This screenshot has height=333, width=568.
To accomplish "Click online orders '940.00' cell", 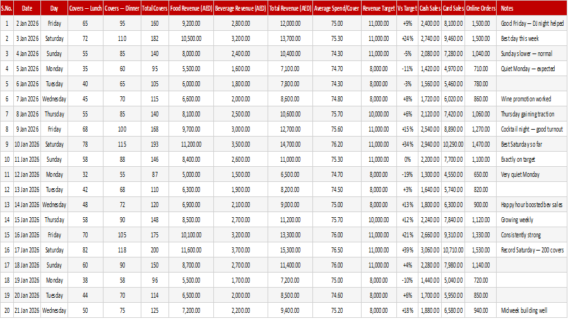I will (481, 310).
